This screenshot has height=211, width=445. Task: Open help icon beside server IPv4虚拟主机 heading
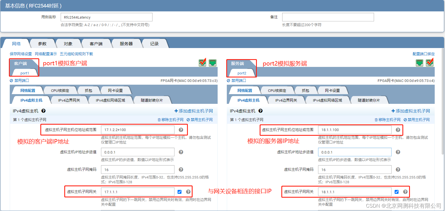pos(260,111)
